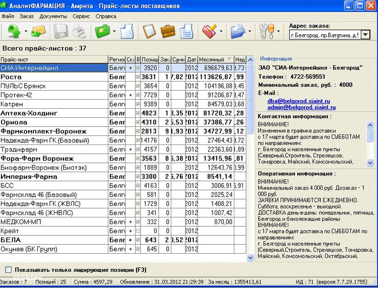Expand the Адрес заказа dropdown
The height and width of the screenshot is (288, 378).
coord(365,35)
